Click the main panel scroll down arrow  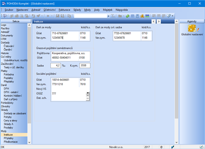[177, 142]
